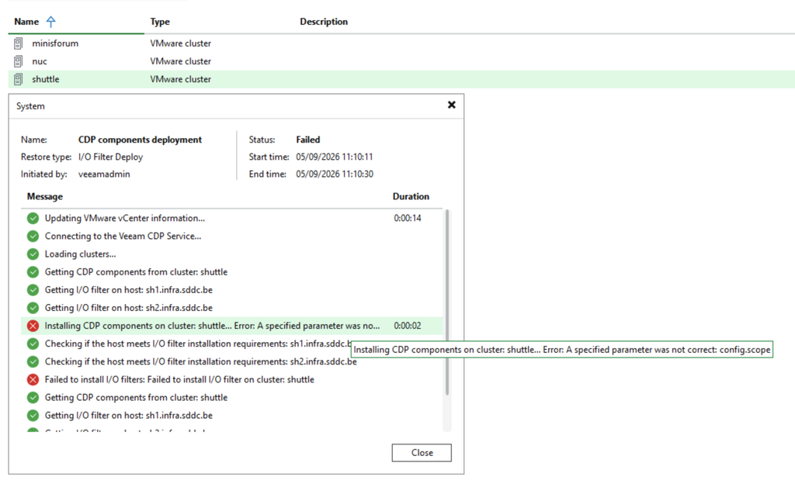Click green check icon next to Loading clusters
Image resolution: width=795 pixels, height=494 pixels.
[33, 254]
